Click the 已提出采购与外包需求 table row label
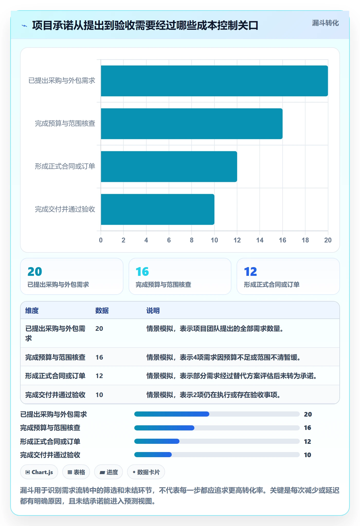The height and width of the screenshot is (526, 360). pos(55,333)
